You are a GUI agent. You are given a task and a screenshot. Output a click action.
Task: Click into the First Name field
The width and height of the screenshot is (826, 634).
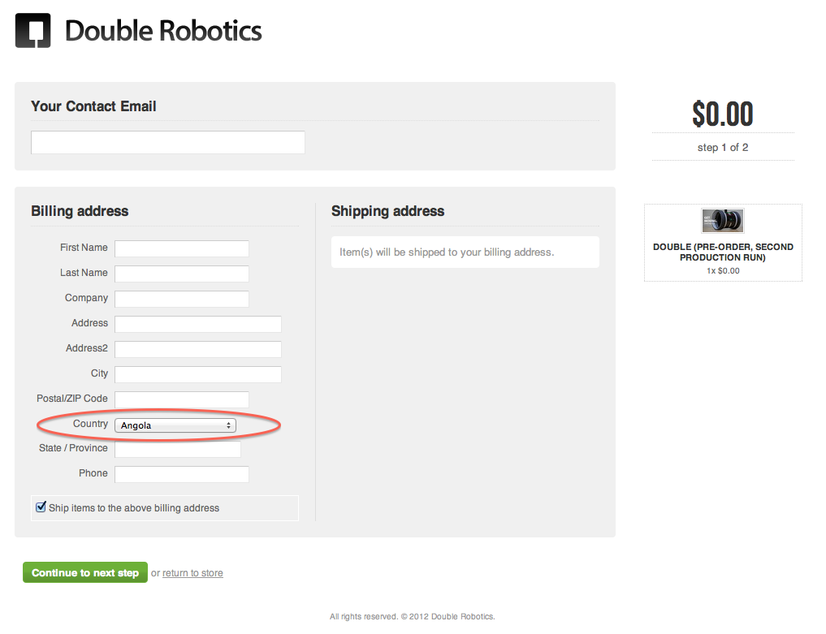click(182, 248)
